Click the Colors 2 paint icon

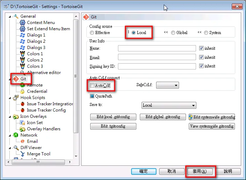point(23,60)
